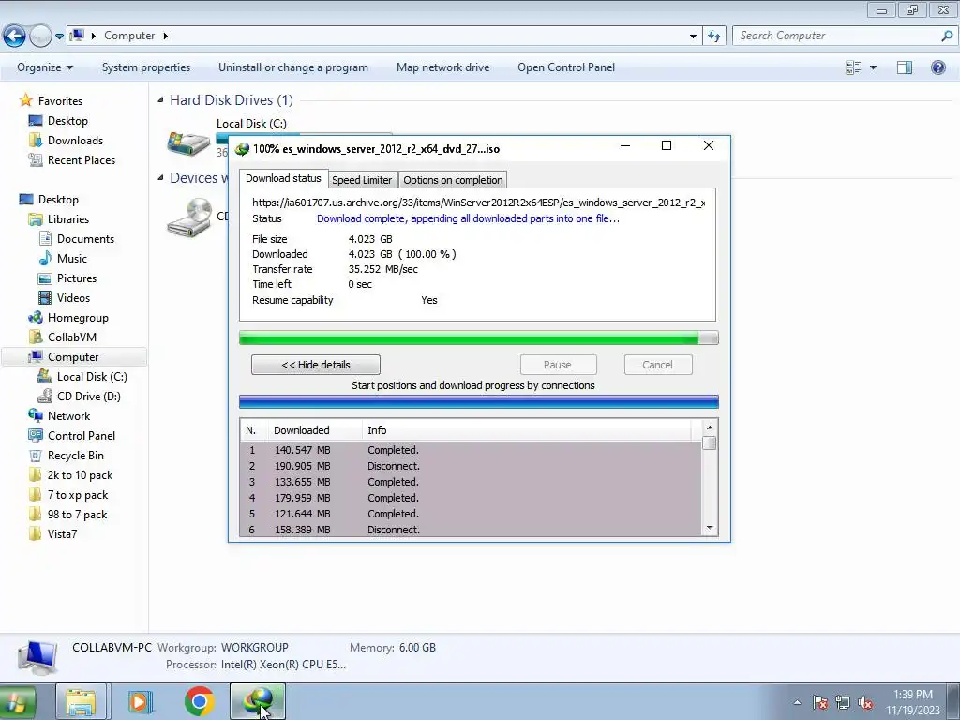Screen dimensions: 960x720
Task: Switch to the Download status tab
Action: click(283, 178)
